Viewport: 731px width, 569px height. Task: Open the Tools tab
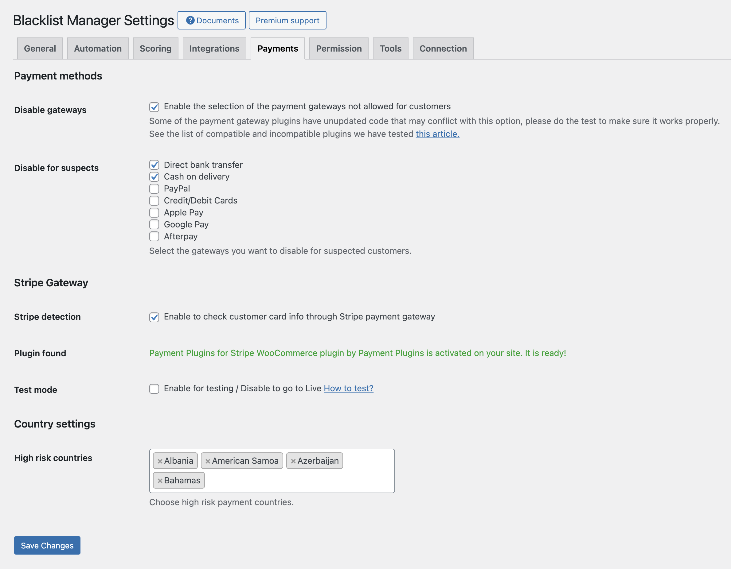click(390, 48)
